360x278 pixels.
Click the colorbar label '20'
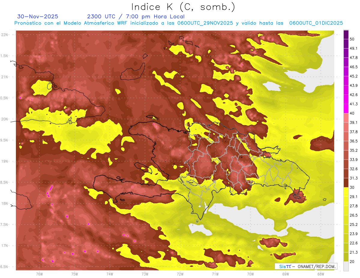[x=352, y=262]
